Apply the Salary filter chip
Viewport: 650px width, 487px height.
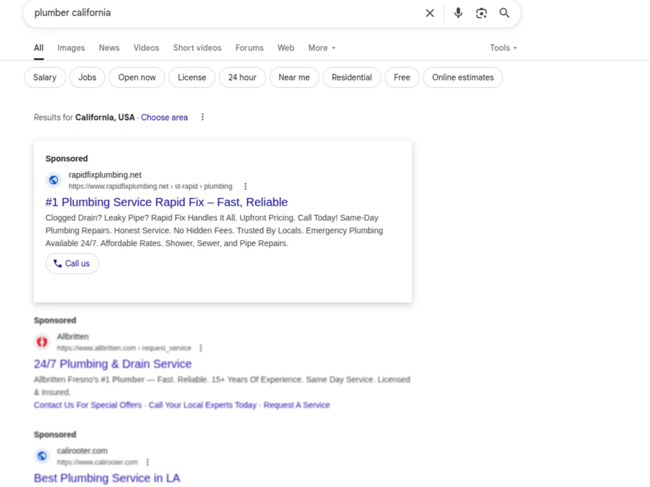click(45, 78)
